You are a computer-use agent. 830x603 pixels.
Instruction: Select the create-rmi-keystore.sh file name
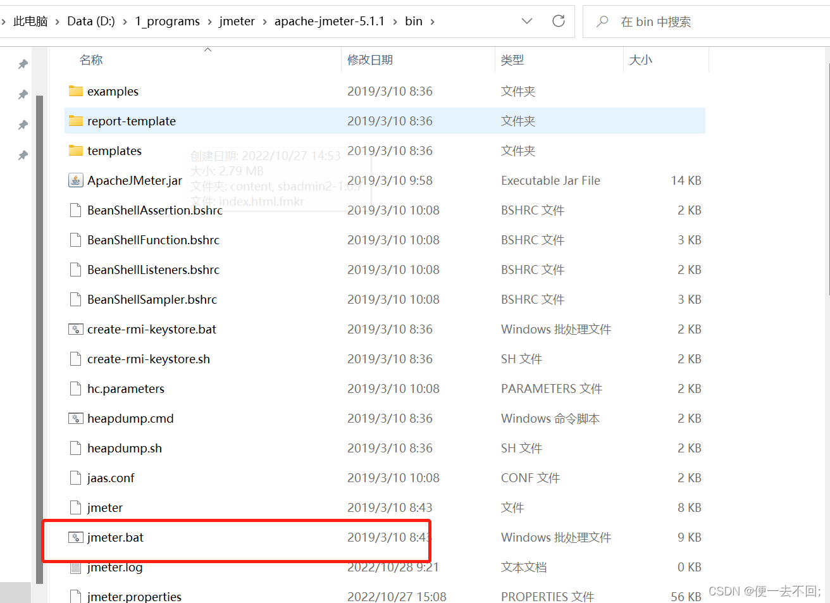[149, 359]
